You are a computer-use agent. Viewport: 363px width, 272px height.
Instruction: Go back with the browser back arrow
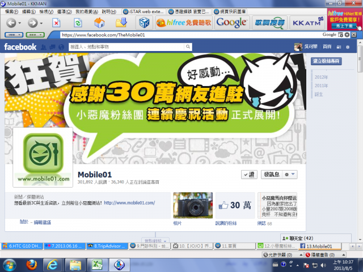click(x=11, y=23)
